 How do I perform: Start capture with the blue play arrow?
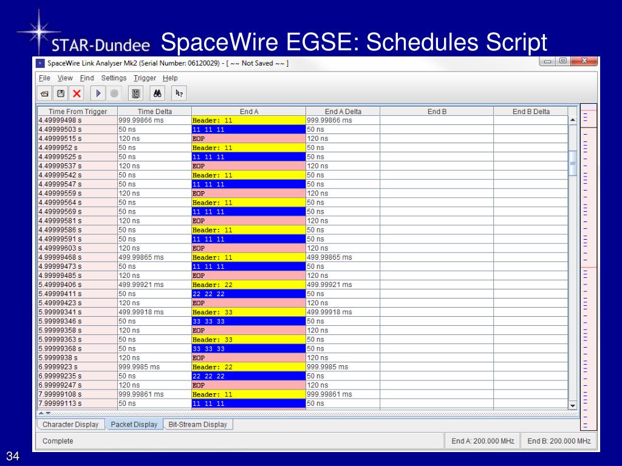pos(98,93)
